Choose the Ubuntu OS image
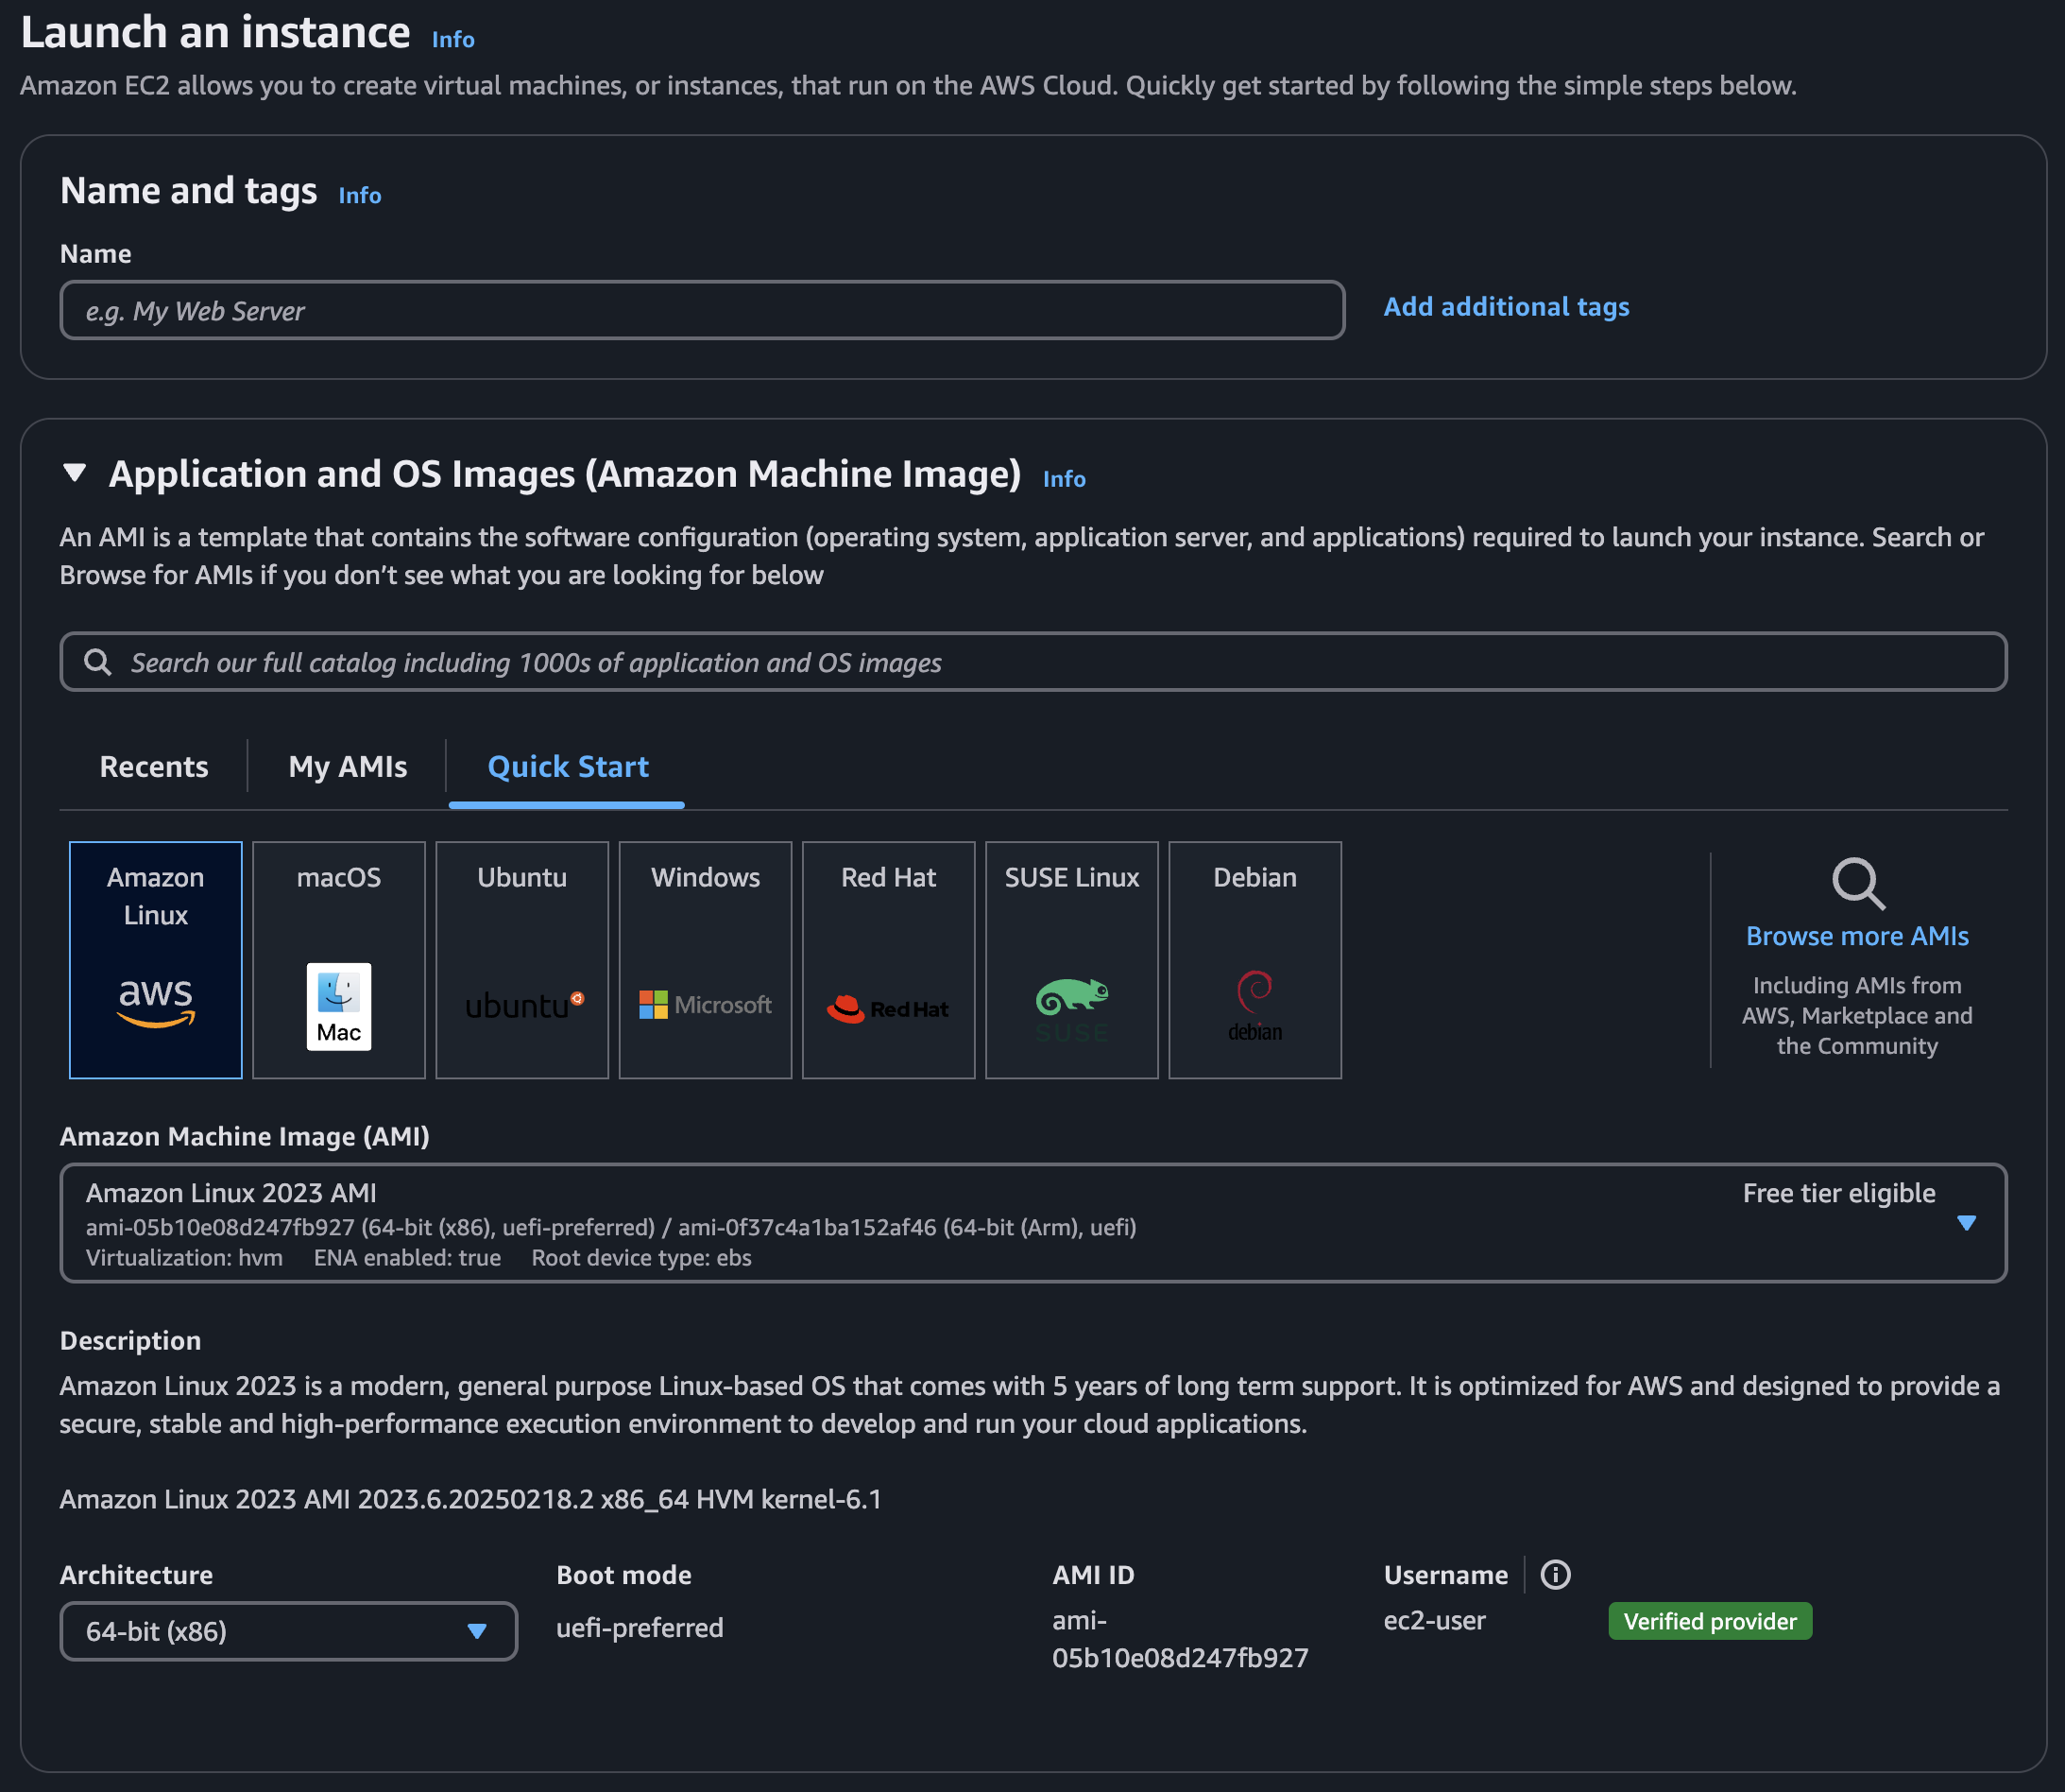 click(x=521, y=960)
